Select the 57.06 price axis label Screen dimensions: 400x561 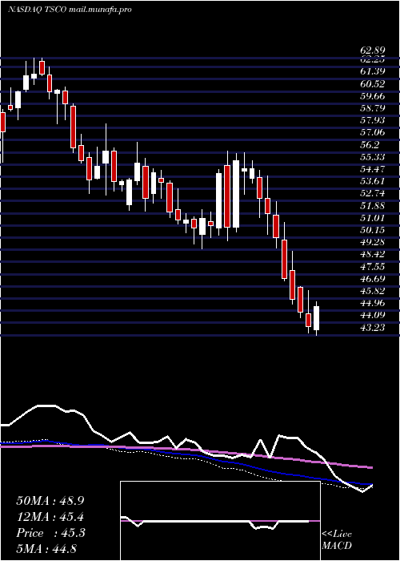tap(373, 132)
